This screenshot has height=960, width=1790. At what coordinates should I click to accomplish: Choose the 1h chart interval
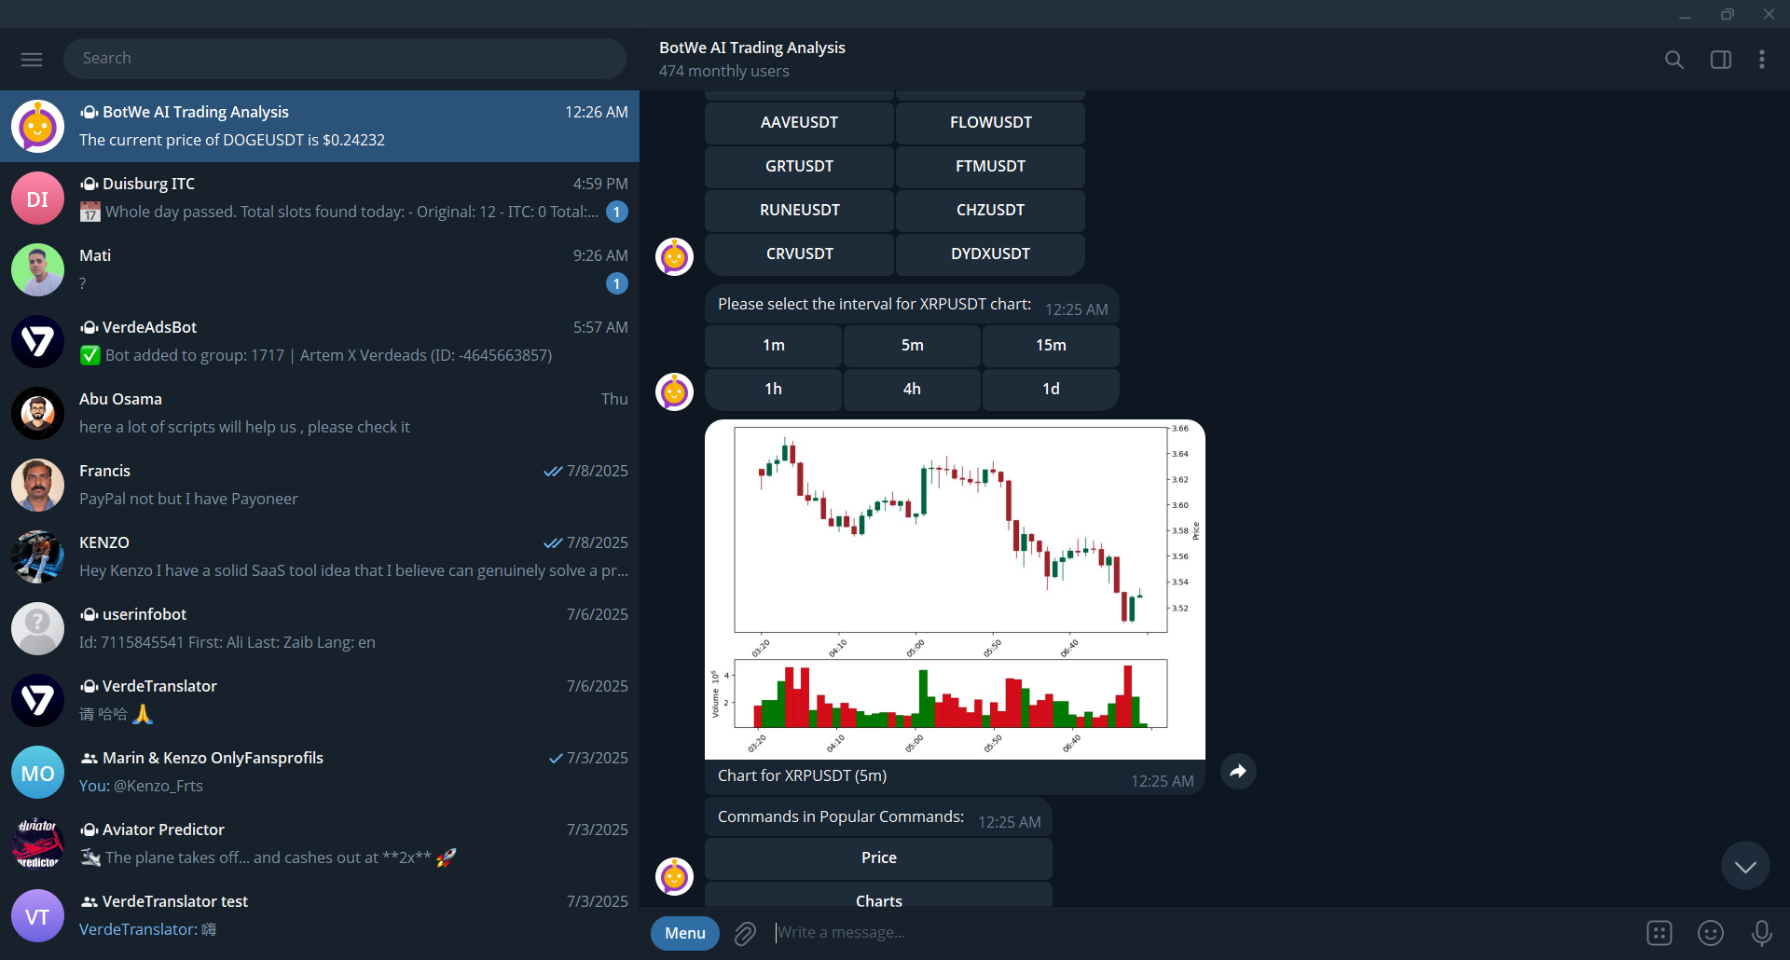[x=773, y=390]
